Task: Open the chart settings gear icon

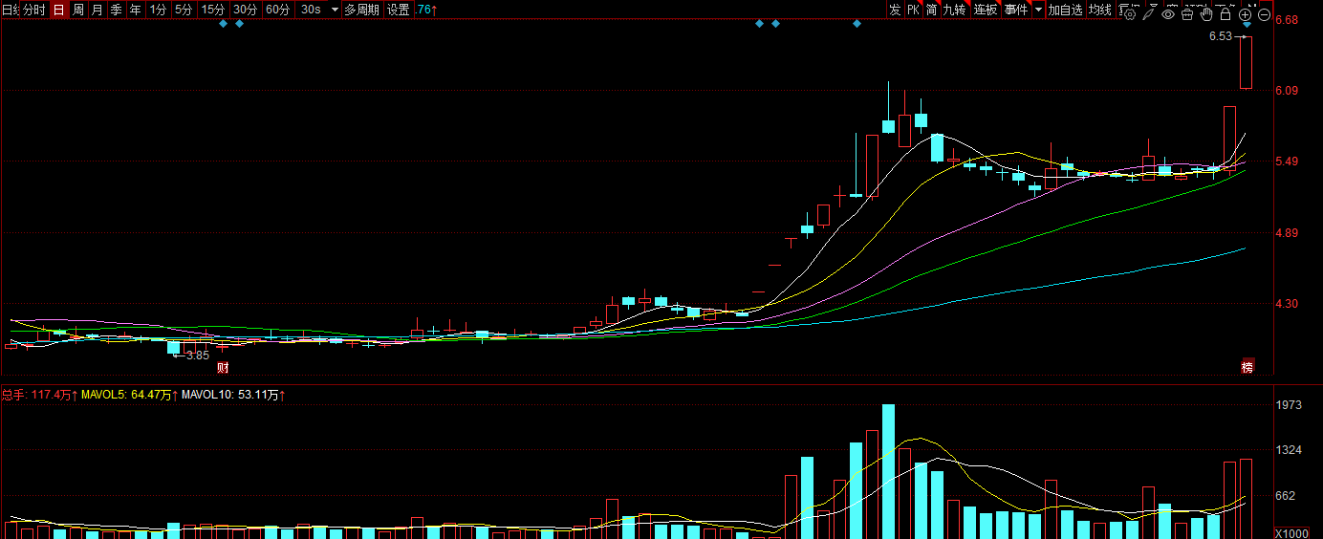Action: (1130, 14)
